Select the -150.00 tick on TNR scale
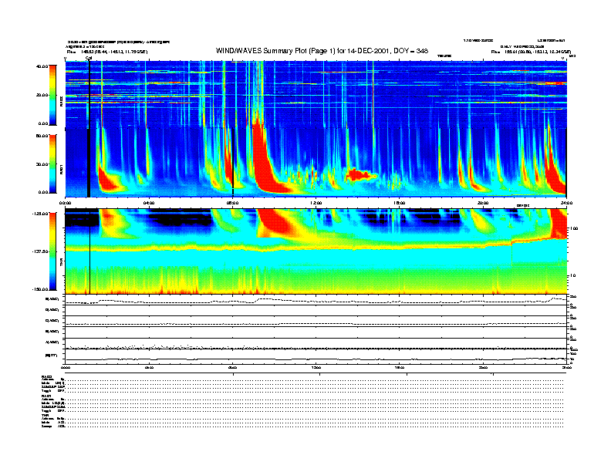 [x=40, y=289]
